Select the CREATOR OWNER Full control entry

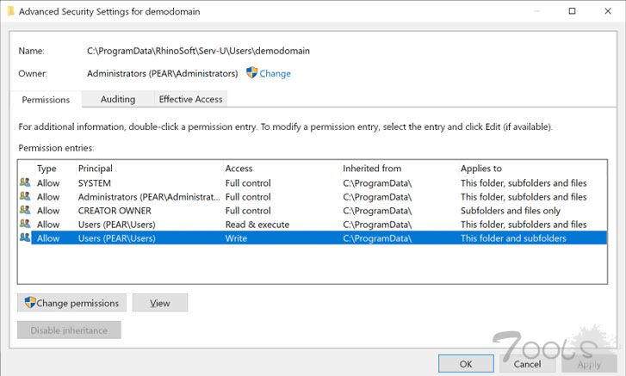(x=115, y=211)
